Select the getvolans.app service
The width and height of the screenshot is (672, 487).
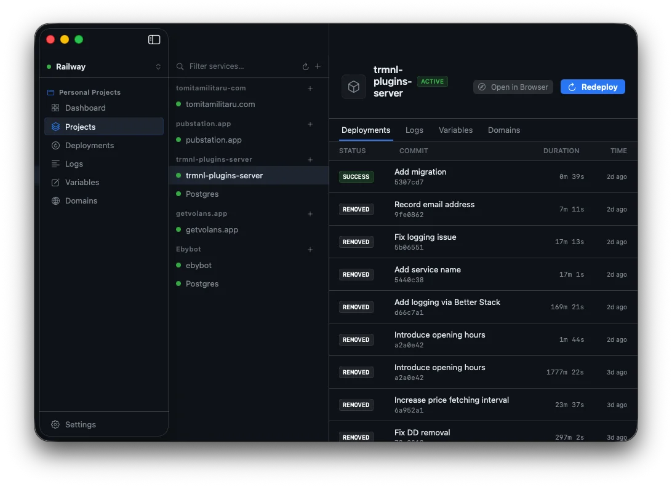(x=212, y=229)
